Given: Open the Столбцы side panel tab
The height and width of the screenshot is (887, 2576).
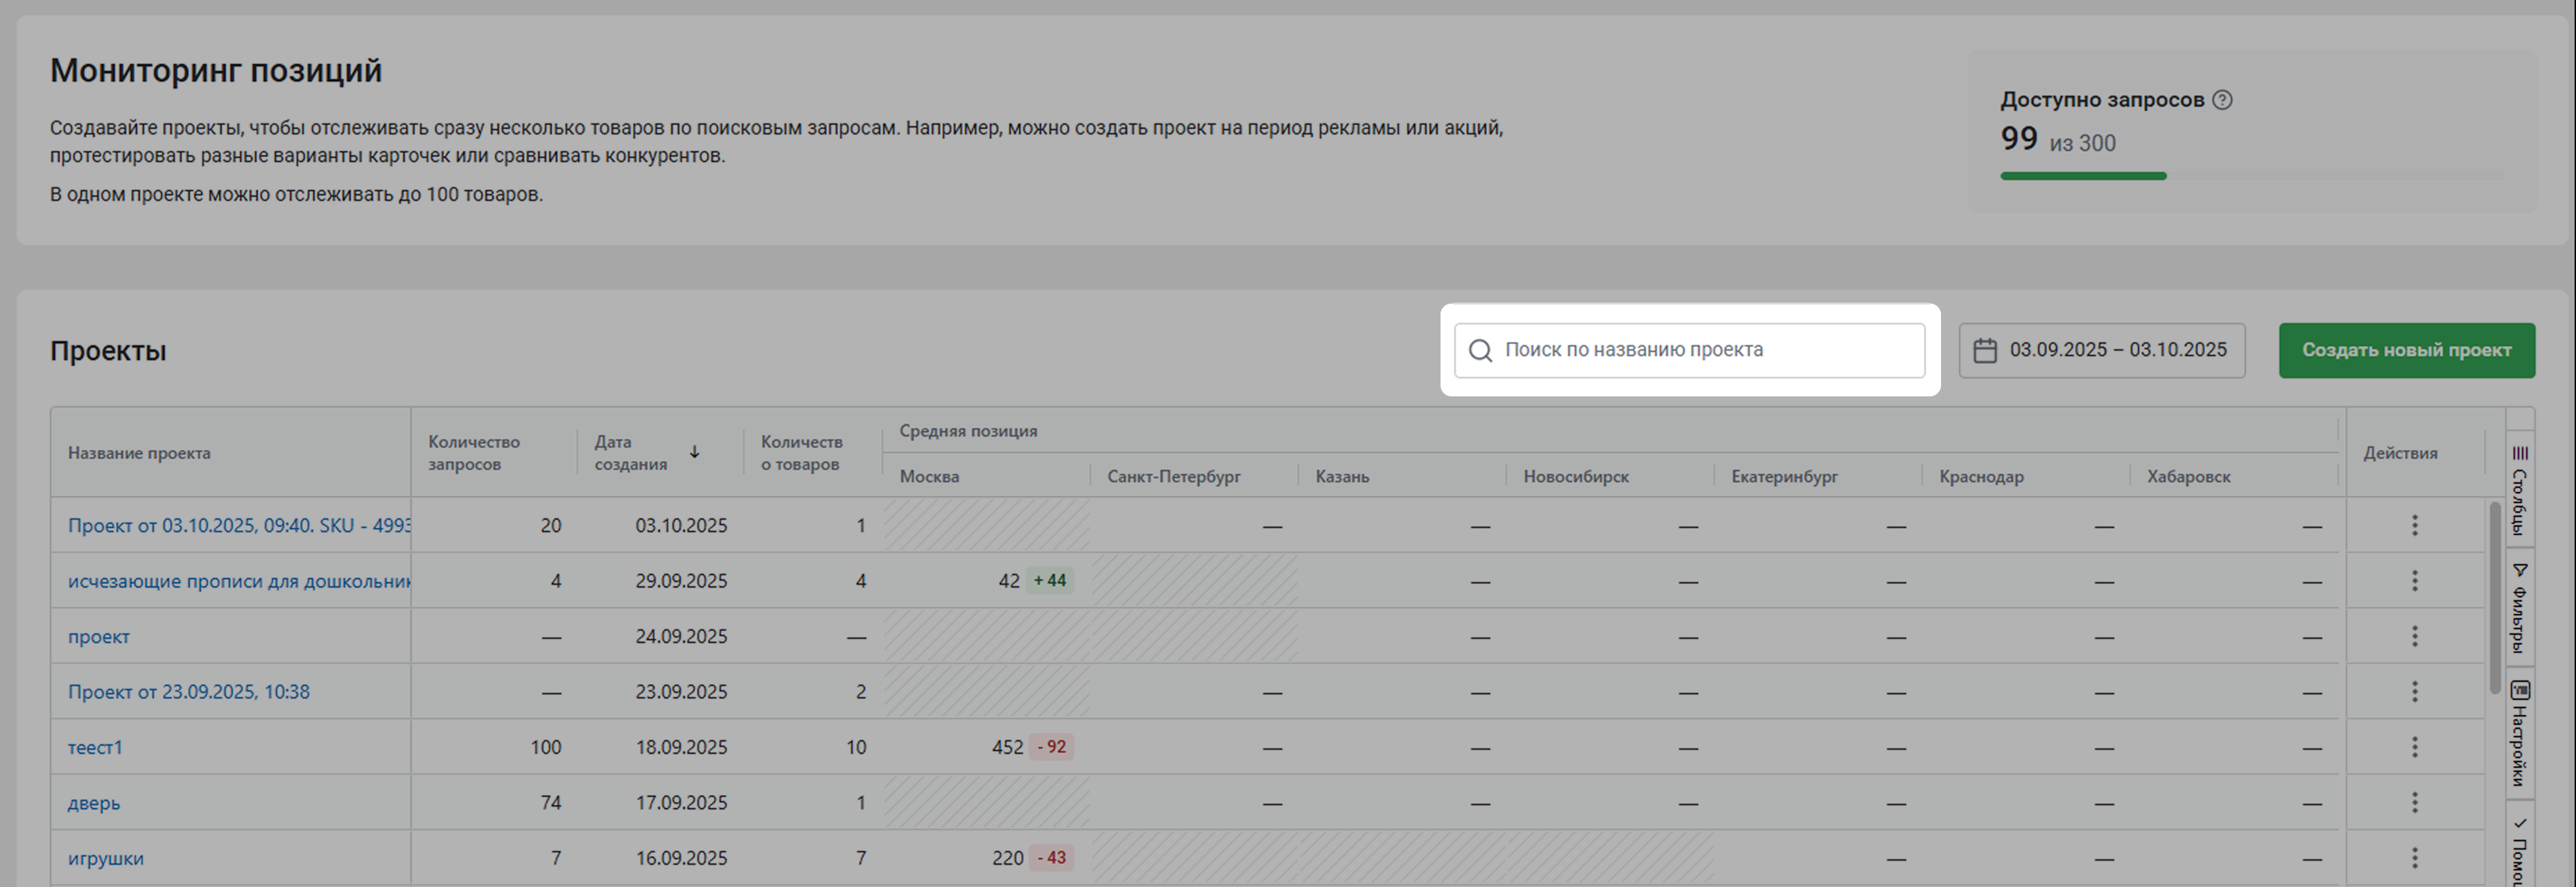Looking at the screenshot, I should click(x=2519, y=491).
